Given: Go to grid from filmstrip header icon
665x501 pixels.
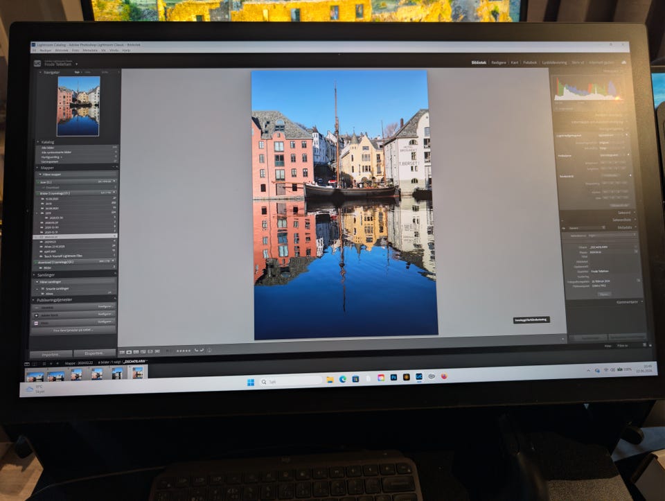Looking at the screenshot, I should (44, 364).
